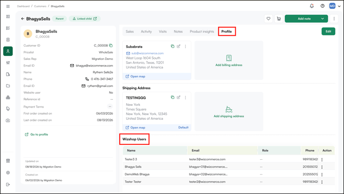This screenshot has width=344, height=194.
Task: Open actions menu for Tester3 3
Action: pyautogui.click(x=322, y=160)
